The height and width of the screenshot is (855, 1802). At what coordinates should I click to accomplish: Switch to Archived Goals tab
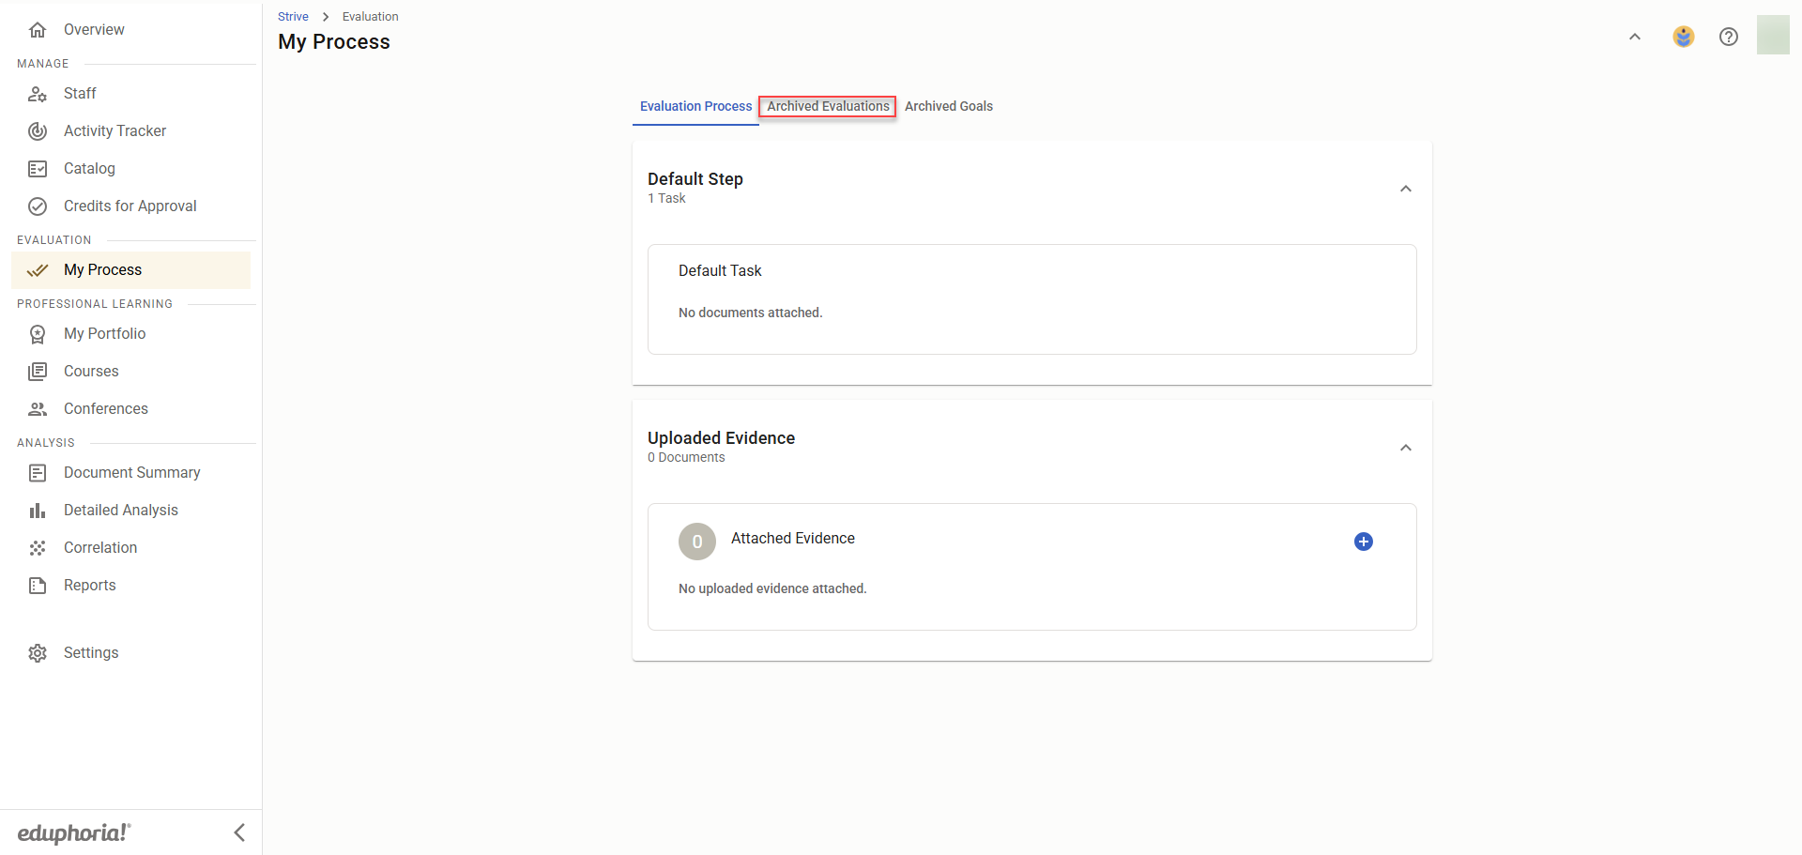(948, 106)
